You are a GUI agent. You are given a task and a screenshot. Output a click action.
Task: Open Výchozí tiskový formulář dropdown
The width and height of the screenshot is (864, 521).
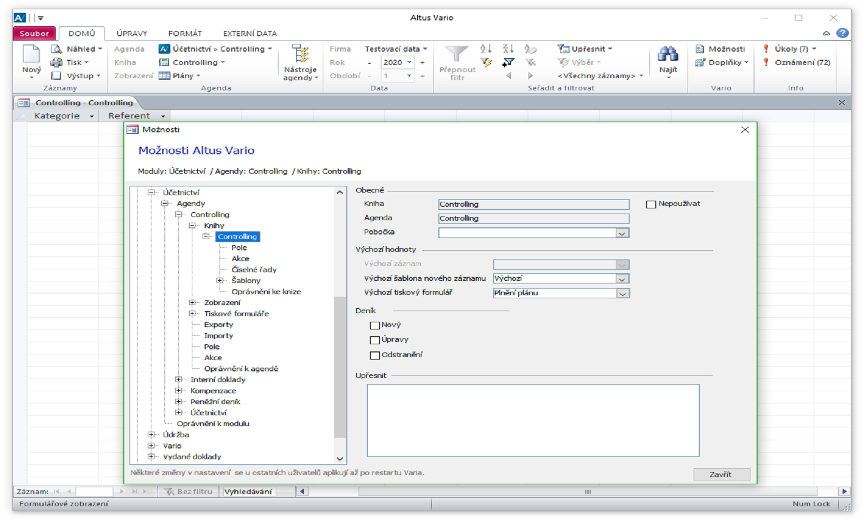coord(622,294)
